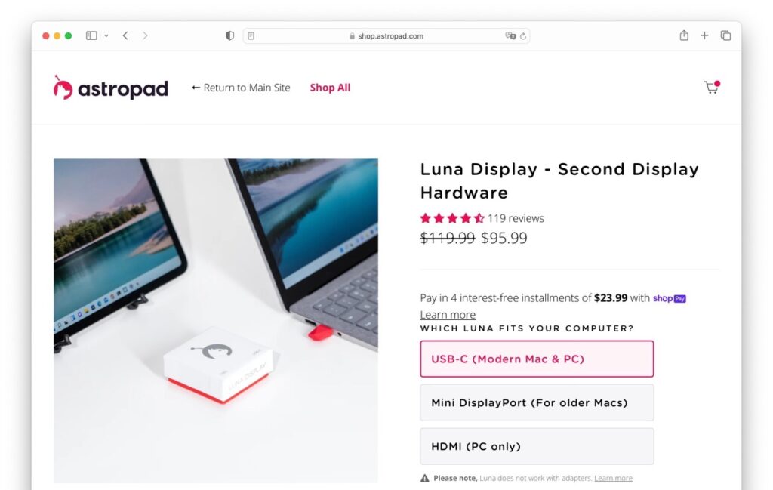Open a new tab with the plus icon
Viewport: 773px width, 490px height.
pos(704,35)
